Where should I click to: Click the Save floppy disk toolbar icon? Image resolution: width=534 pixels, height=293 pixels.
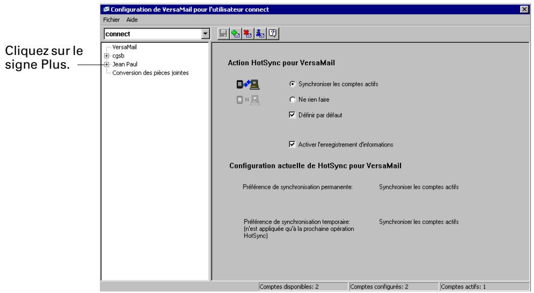223,34
